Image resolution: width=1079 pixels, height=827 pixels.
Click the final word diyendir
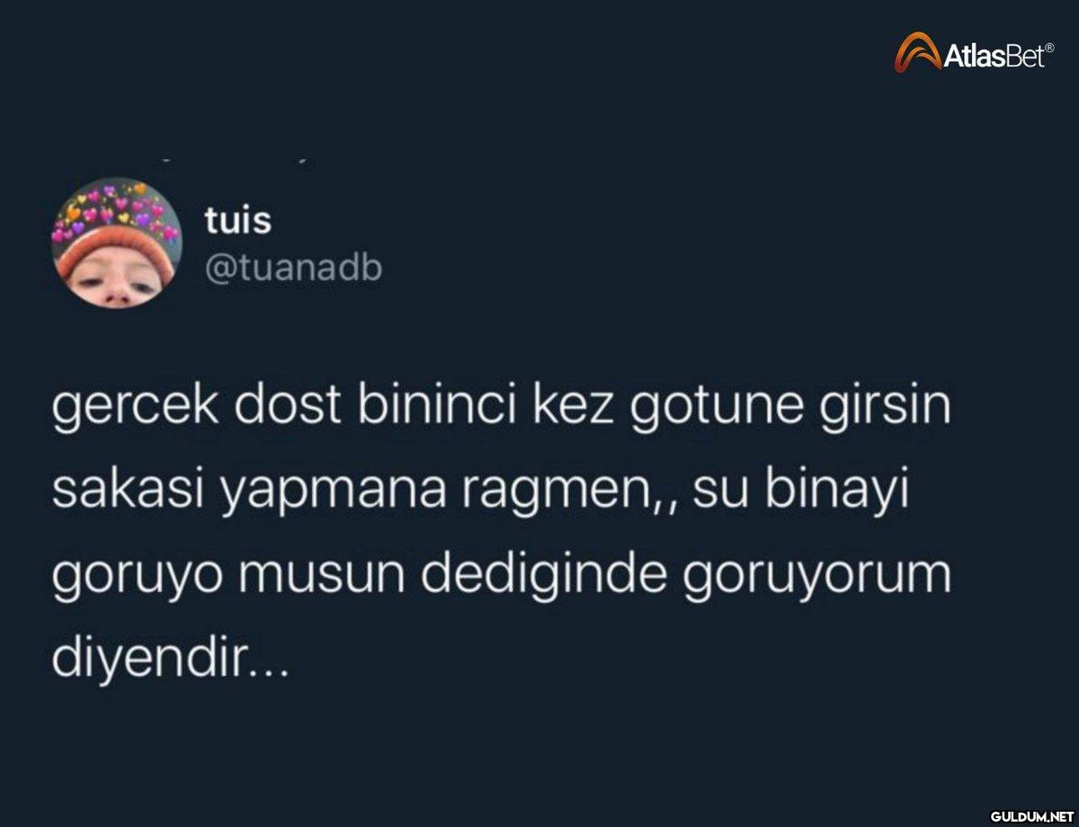[x=146, y=658]
